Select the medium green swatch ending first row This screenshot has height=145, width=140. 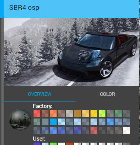[x=118, y=113]
